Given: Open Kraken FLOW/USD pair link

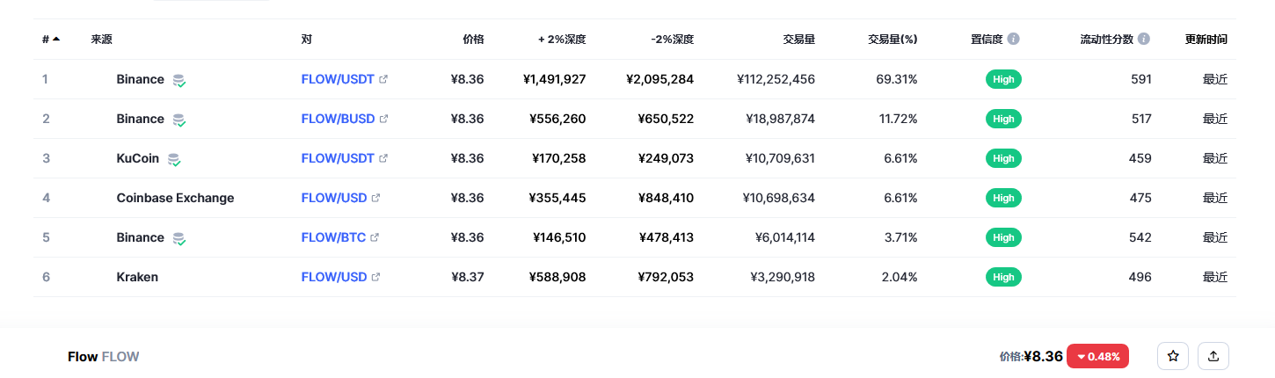Looking at the screenshot, I should tap(334, 277).
